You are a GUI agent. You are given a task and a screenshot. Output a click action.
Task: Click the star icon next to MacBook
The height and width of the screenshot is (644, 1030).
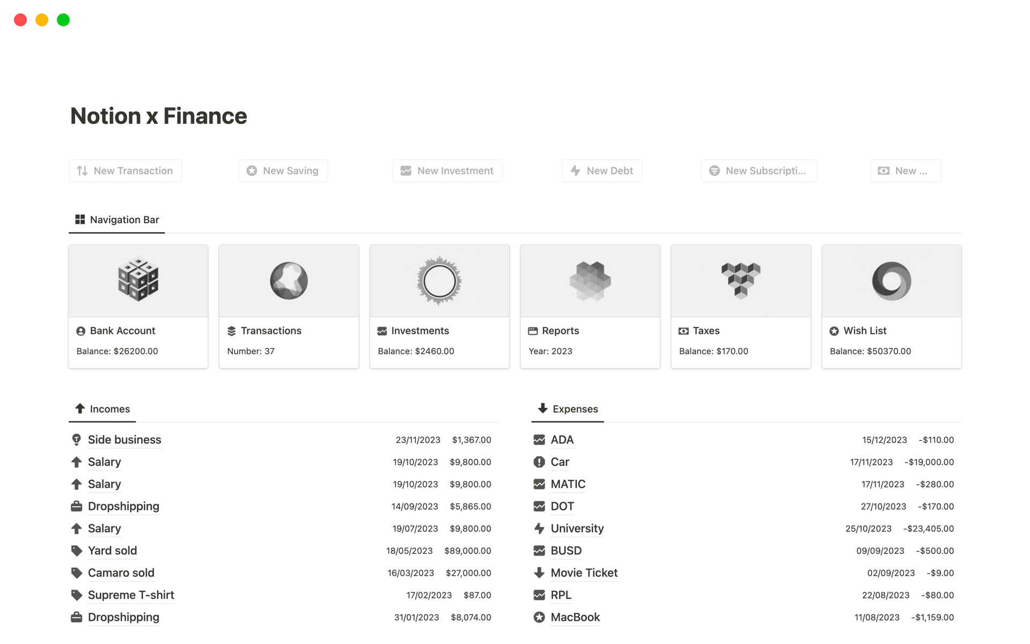tap(539, 617)
